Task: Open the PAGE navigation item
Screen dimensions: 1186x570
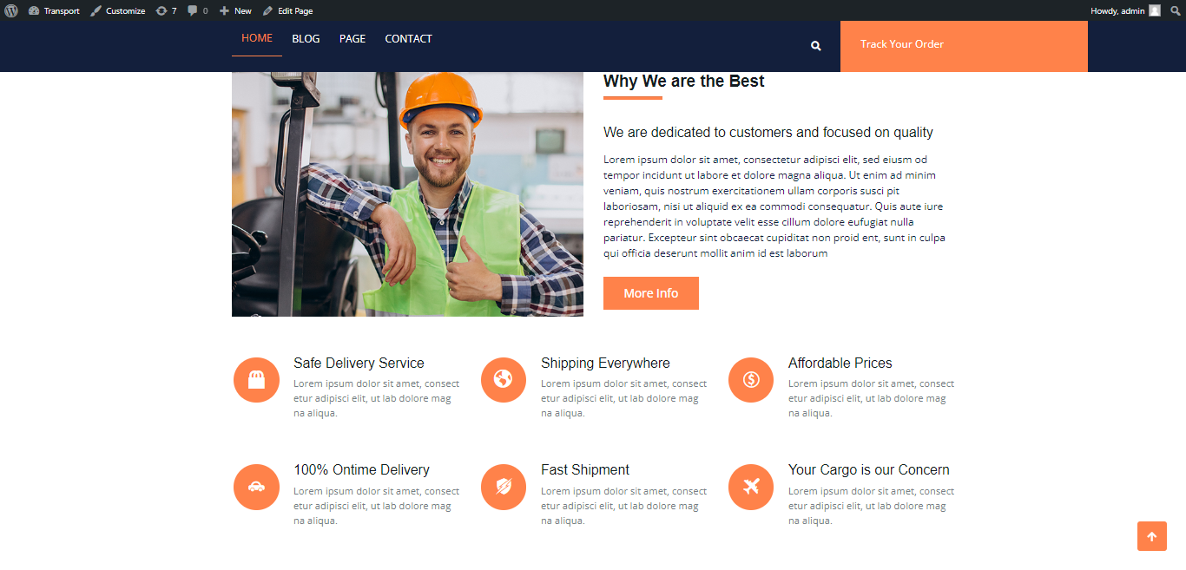Action: coord(353,39)
